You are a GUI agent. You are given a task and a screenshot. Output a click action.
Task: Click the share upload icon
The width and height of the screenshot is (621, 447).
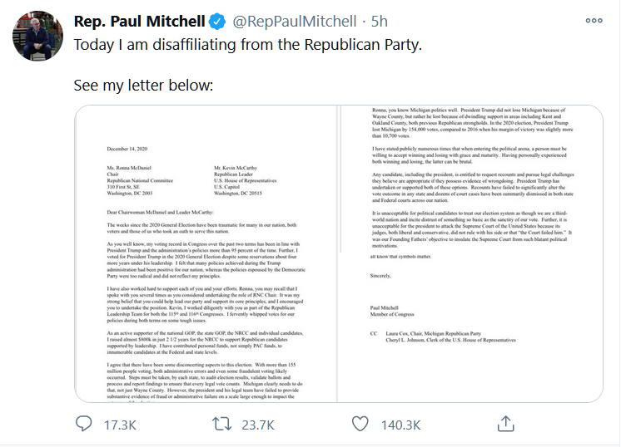coord(504,424)
